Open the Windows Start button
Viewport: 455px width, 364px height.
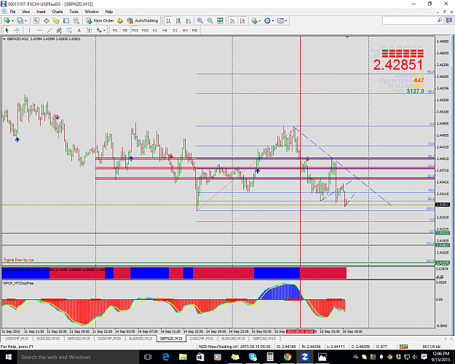pos(8,357)
